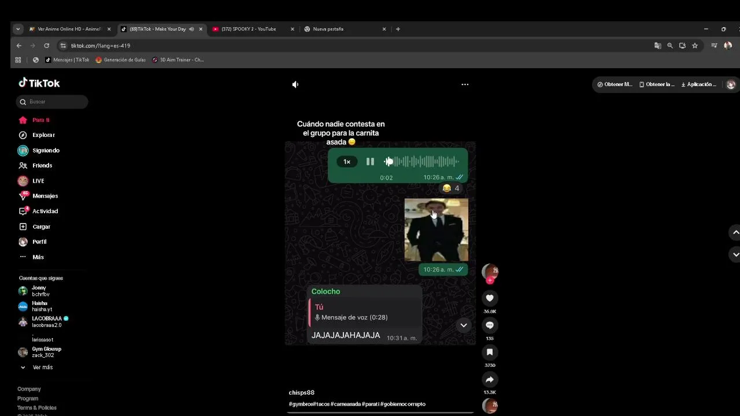This screenshot has height=416, width=740.
Task: Open the Company footer link
Action: click(29, 389)
